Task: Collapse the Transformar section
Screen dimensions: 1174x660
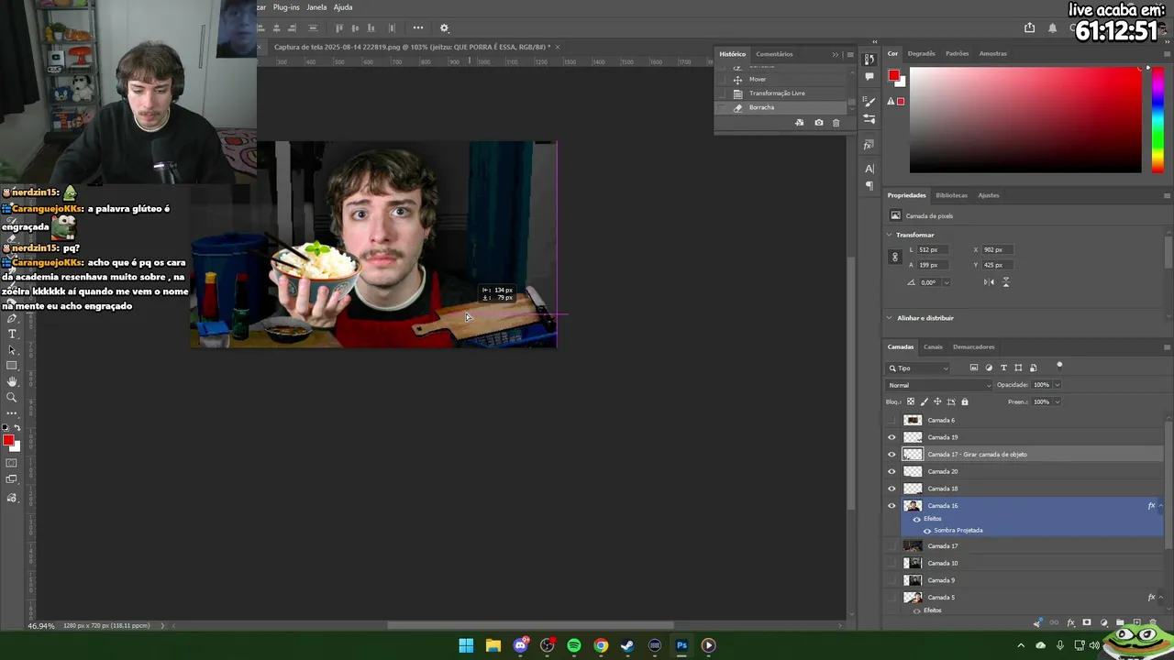Action: [890, 235]
